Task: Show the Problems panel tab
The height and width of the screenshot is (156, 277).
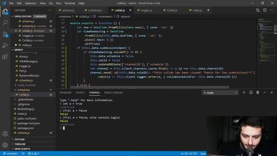Action: (65, 93)
